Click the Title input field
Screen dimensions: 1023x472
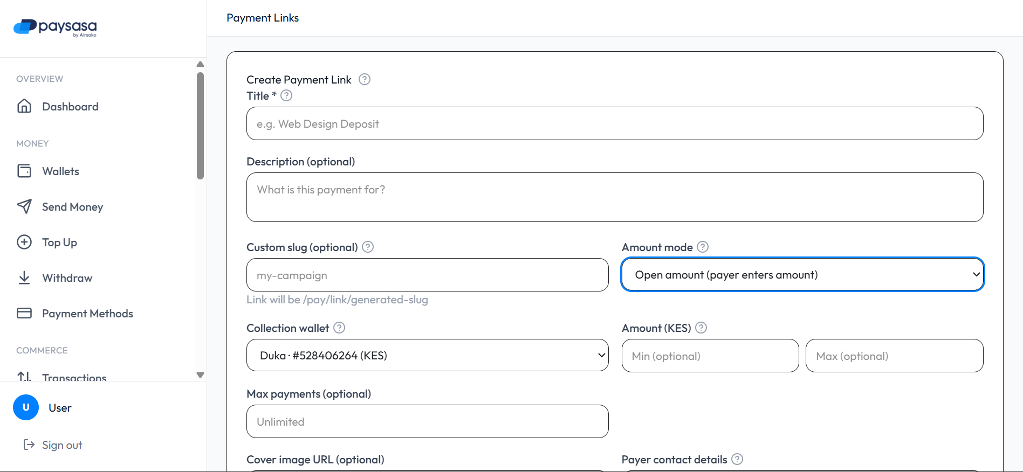tap(615, 123)
